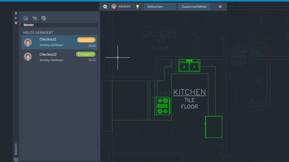Click the KITCHEN room label text

[x=189, y=92]
